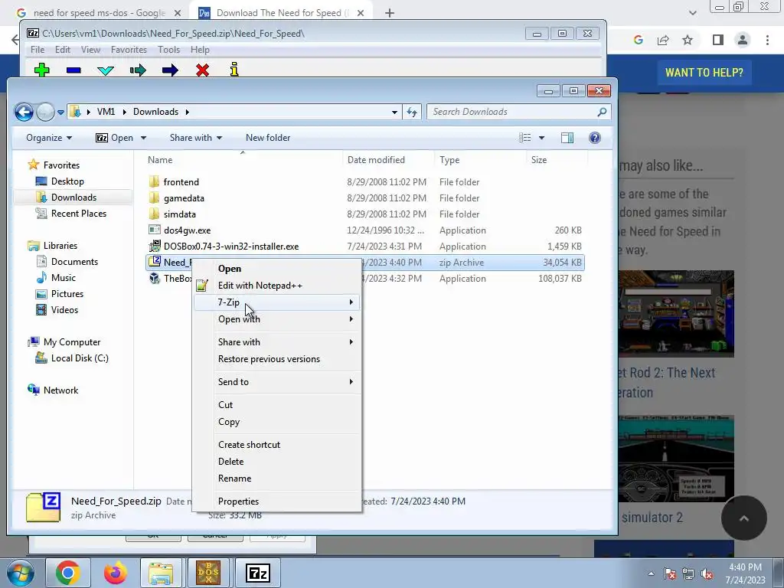Click the 7-Zip Add (green plus) icon
This screenshot has width=784, height=588.
tap(42, 70)
